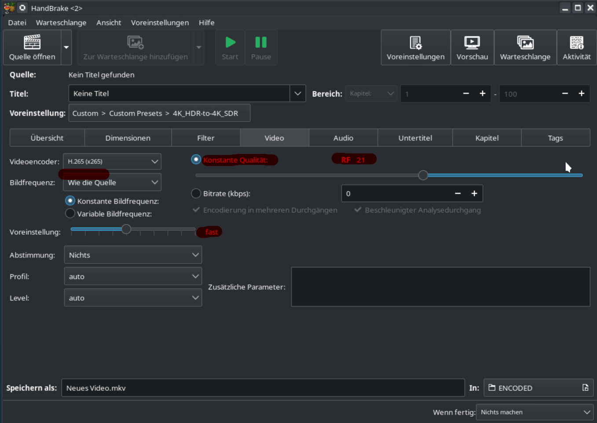Screen dimensions: 597x423
Task: Click the file icon in ENCODED button
Action: [x=586, y=387]
